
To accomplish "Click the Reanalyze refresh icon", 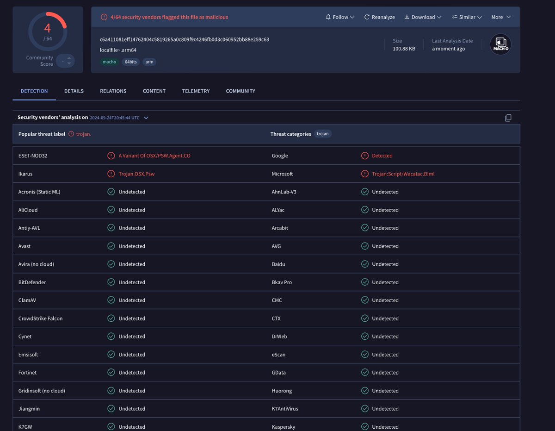I will (367, 17).
